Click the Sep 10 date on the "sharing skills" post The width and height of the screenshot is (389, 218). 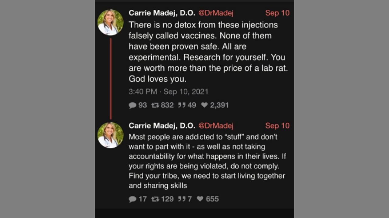[x=277, y=126]
